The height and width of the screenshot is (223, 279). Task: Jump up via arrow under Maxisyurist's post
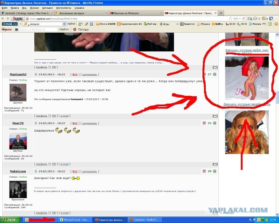click(x=215, y=116)
